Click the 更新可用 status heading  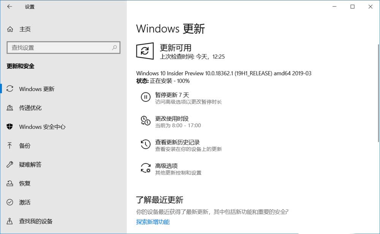click(176, 48)
